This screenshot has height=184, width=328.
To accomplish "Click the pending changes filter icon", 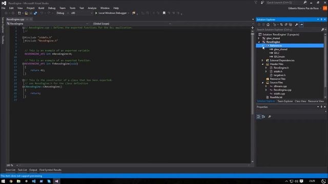I will [x=275, y=25].
